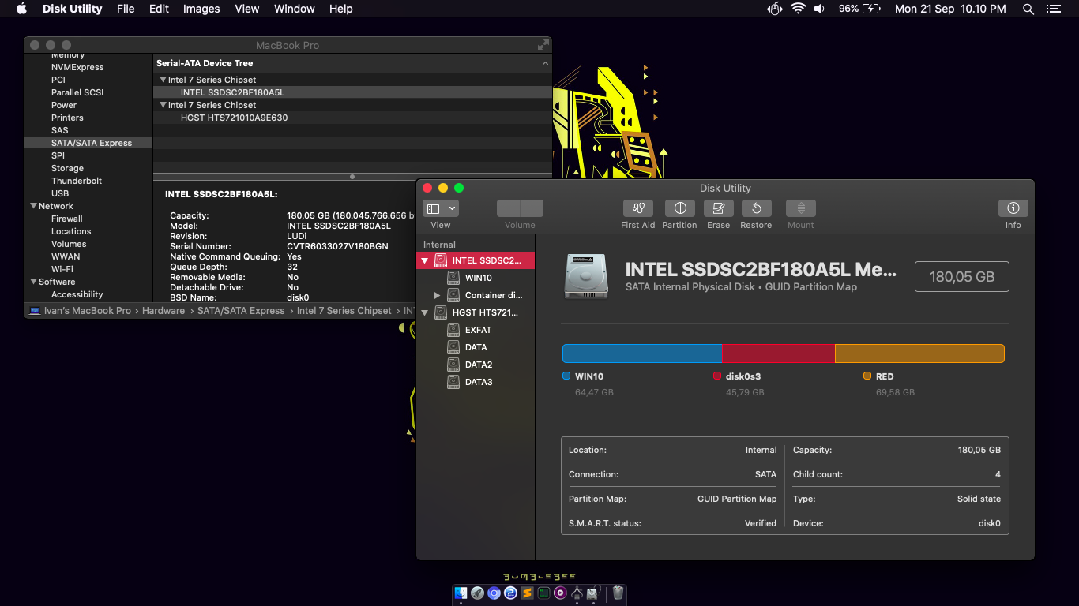1079x606 pixels.
Task: Click the disk0s3 legend label
Action: click(x=743, y=376)
